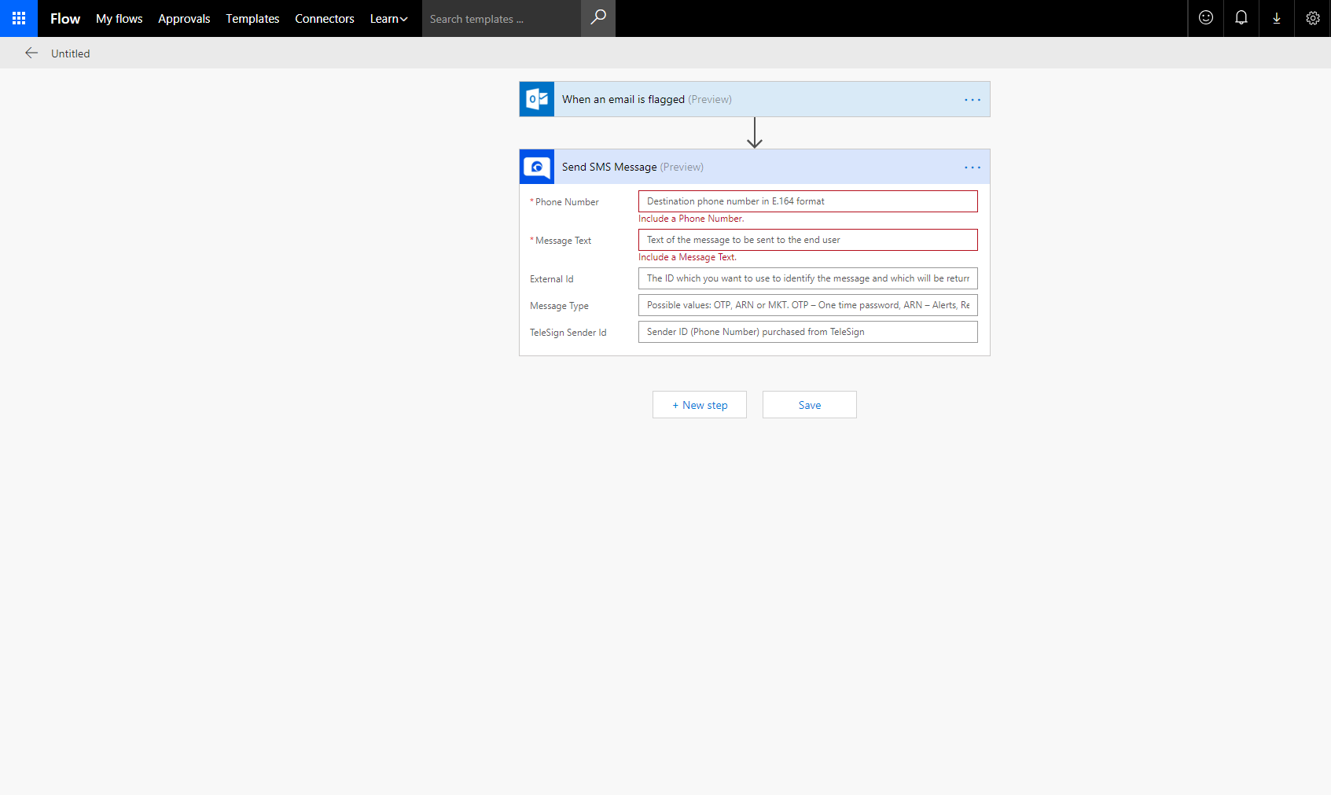Image resolution: width=1331 pixels, height=795 pixels.
Task: Open notifications with the bell icon
Action: click(1241, 18)
